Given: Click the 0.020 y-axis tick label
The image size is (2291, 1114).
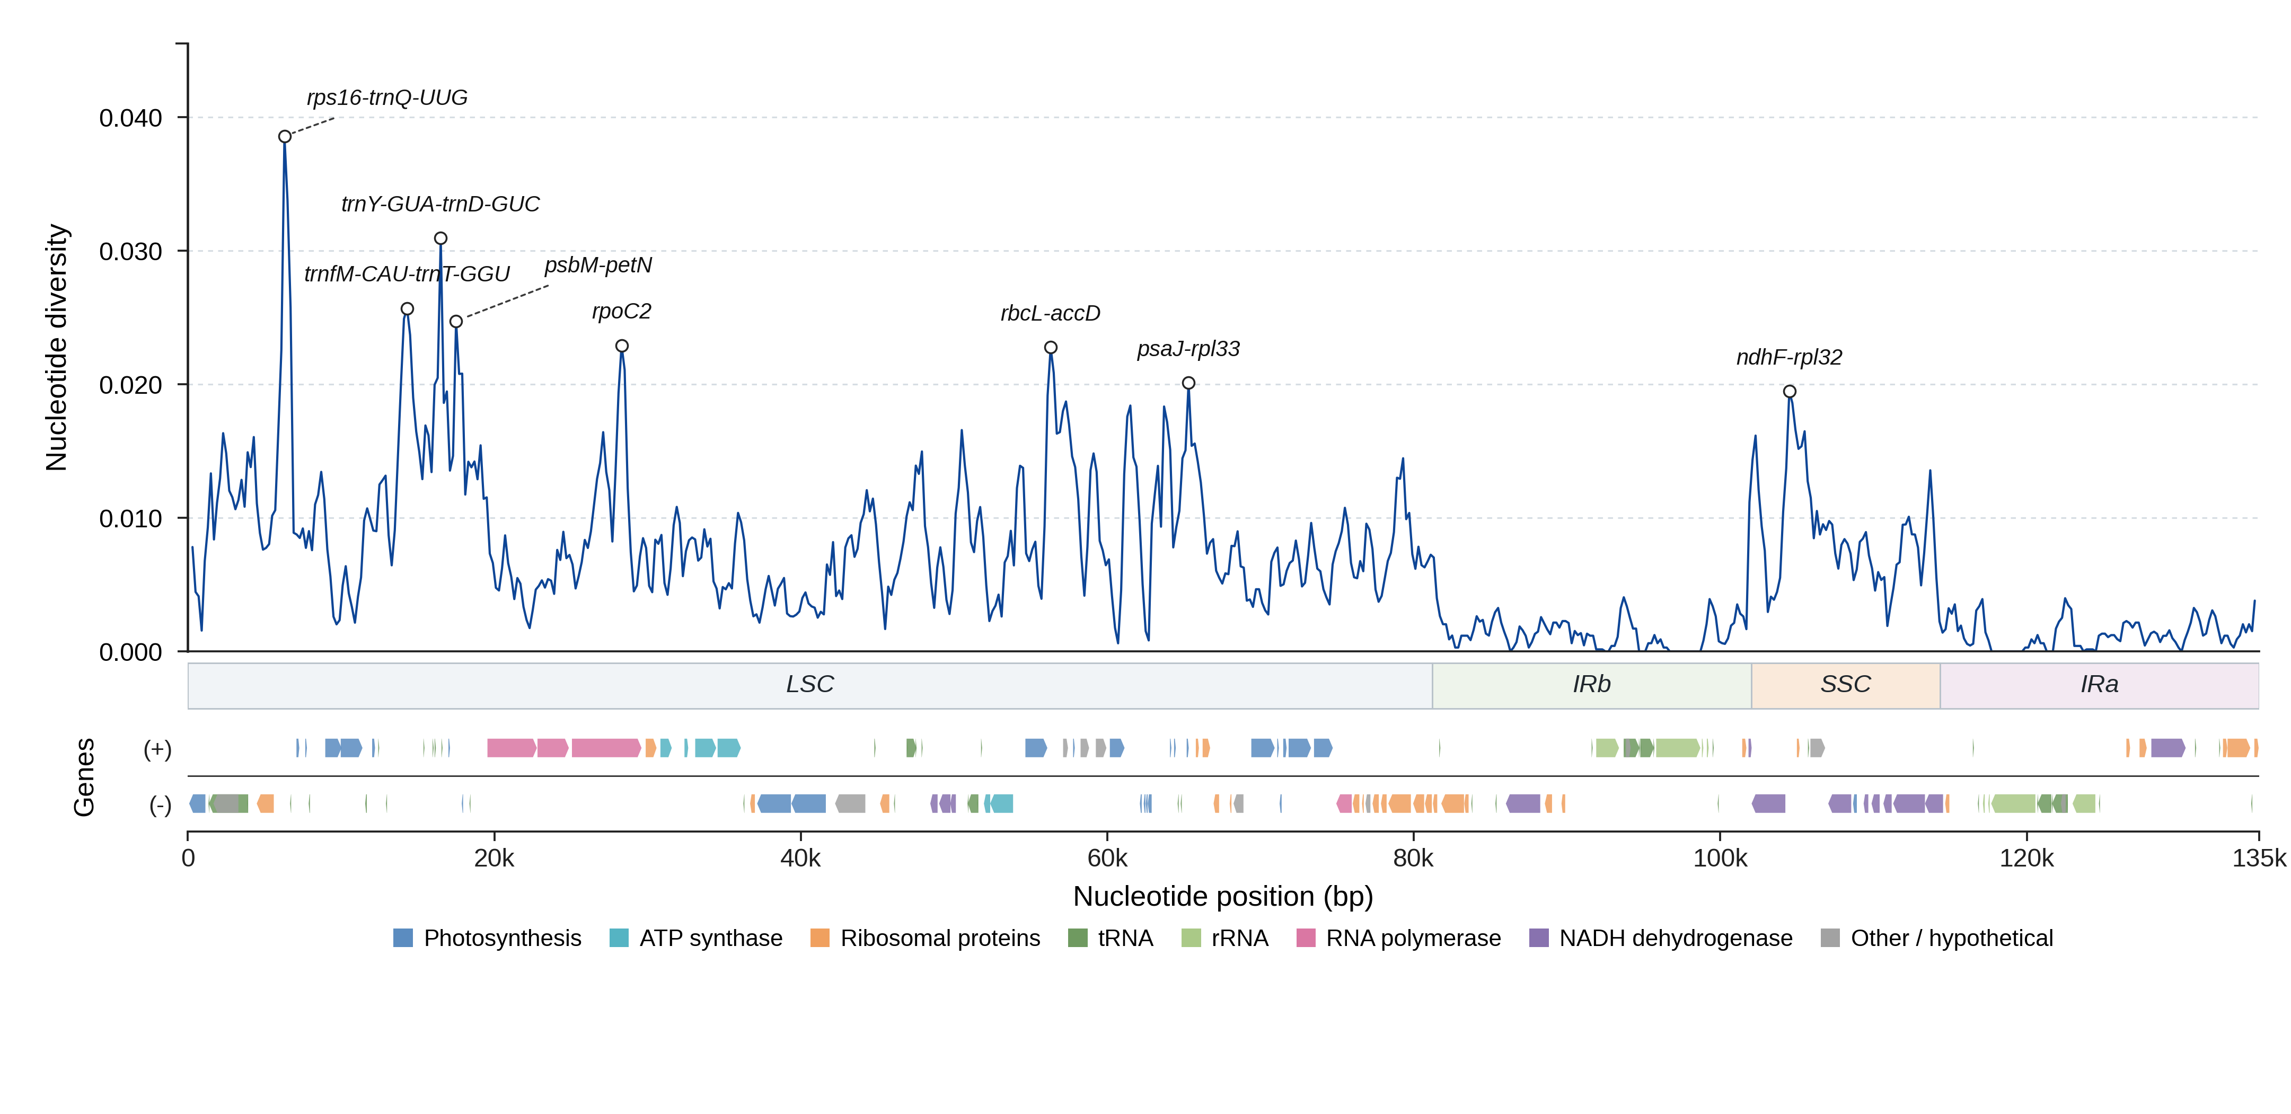Looking at the screenshot, I should tap(131, 385).
